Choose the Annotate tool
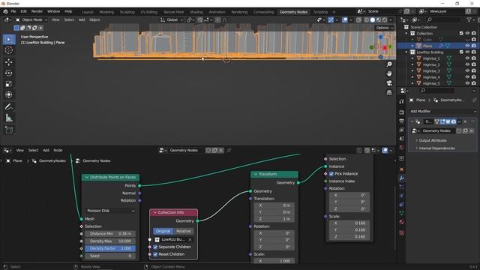This screenshot has height=270, width=480. click(x=8, y=106)
